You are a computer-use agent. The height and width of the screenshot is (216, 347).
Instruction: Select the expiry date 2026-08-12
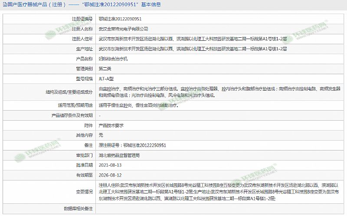tap(110, 175)
